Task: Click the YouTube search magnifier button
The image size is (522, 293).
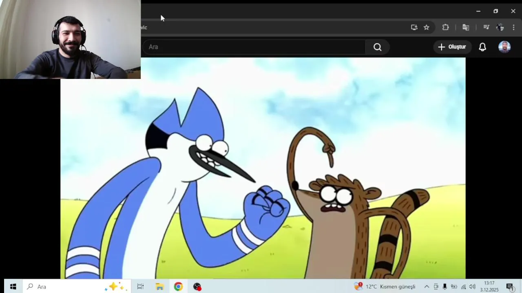Action: coord(377,47)
